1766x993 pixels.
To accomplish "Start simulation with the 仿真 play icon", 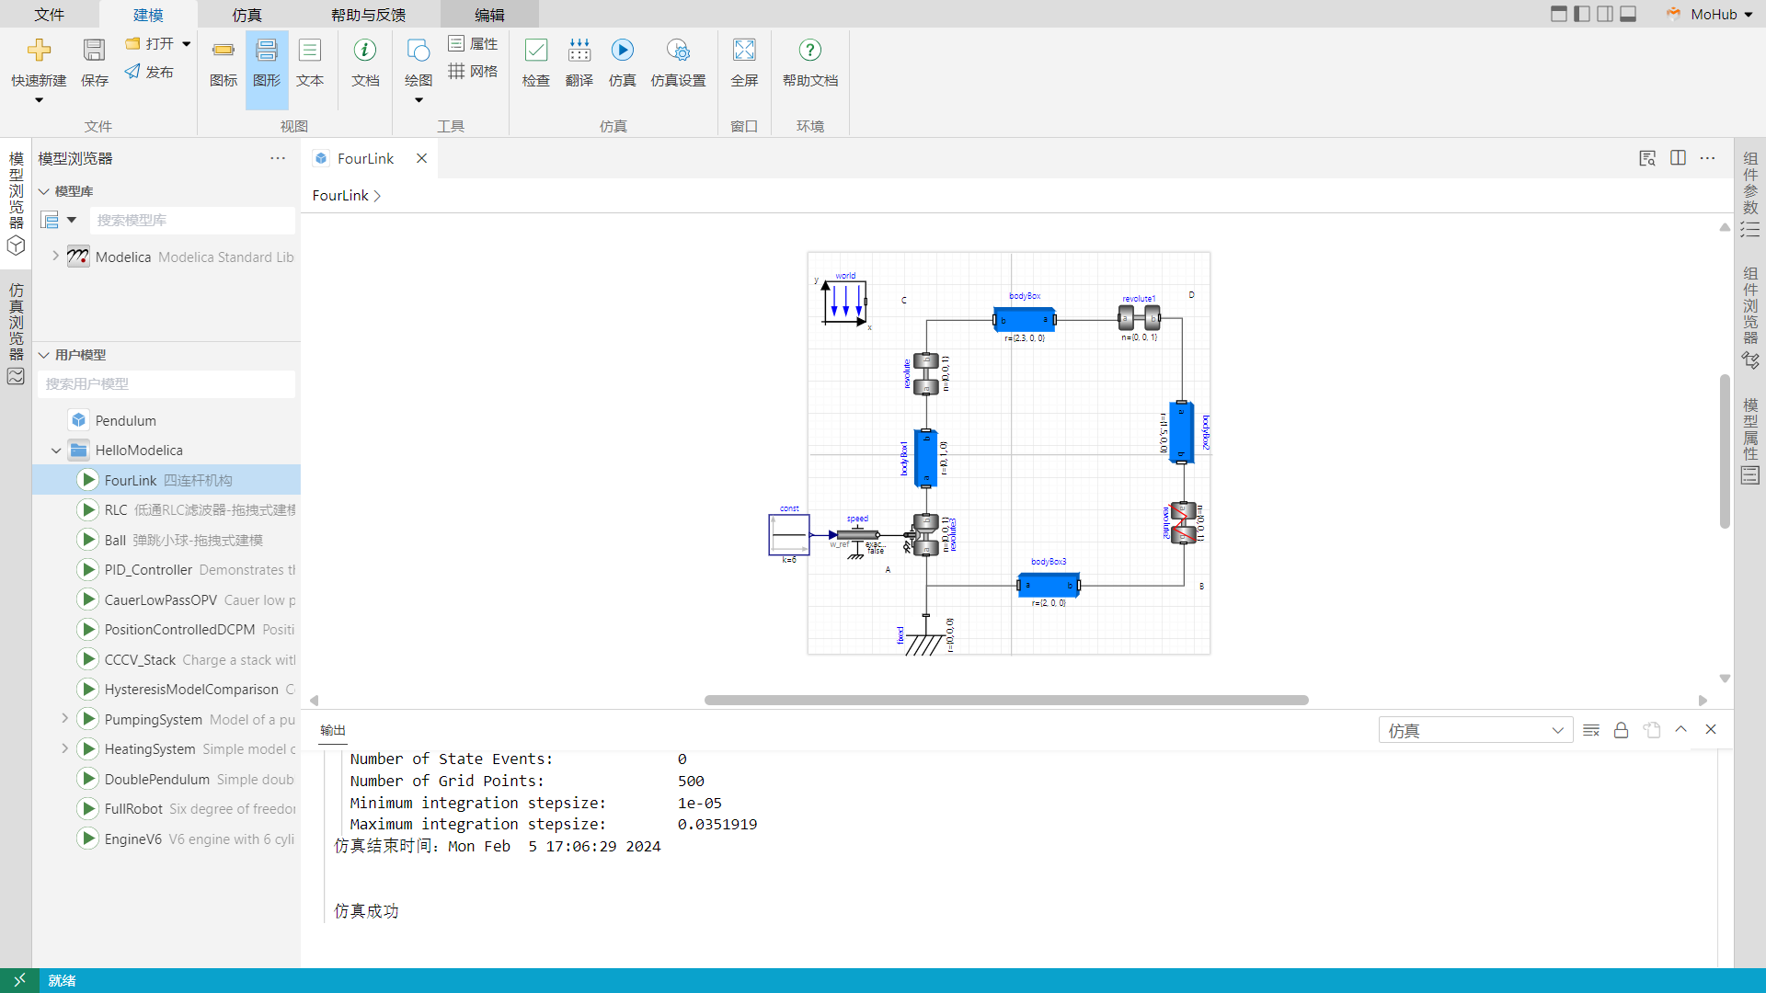I will point(623,51).
